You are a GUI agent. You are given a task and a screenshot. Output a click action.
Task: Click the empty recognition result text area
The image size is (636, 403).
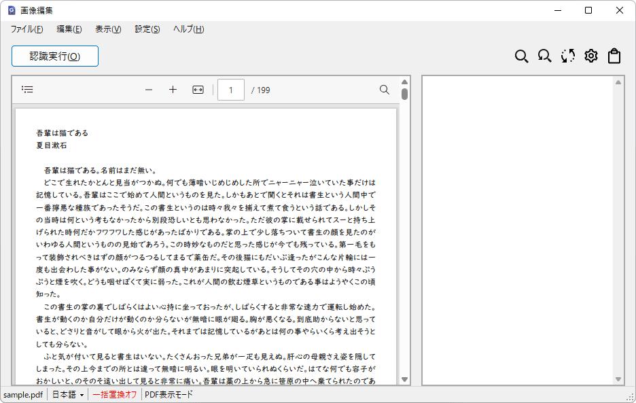coord(518,230)
